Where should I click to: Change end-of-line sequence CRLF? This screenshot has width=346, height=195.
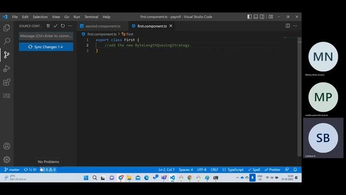coord(214,170)
